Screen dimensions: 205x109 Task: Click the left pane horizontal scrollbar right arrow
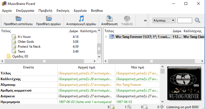pos(94,61)
